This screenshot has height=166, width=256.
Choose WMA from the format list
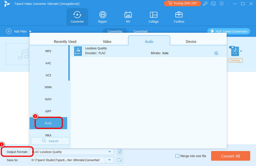click(48, 87)
